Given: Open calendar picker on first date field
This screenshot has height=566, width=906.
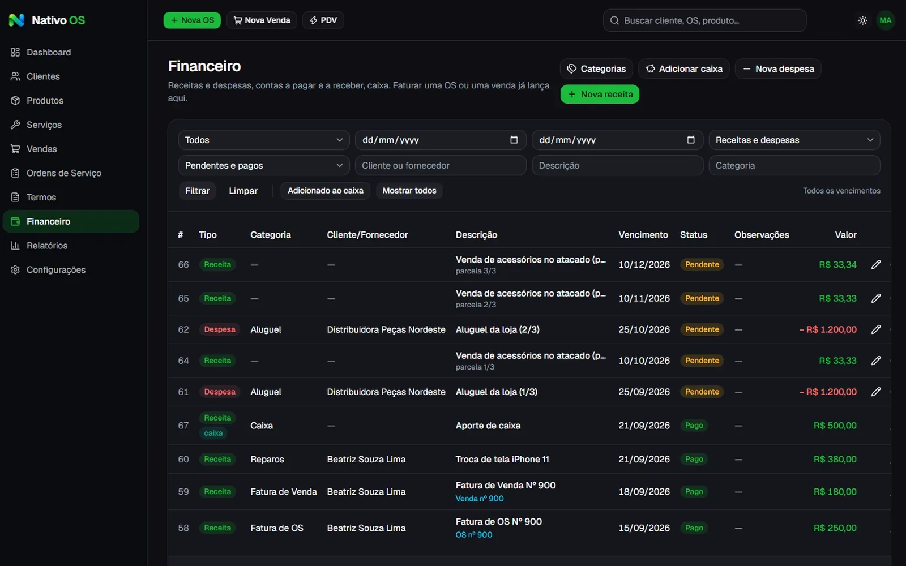Looking at the screenshot, I should (514, 140).
